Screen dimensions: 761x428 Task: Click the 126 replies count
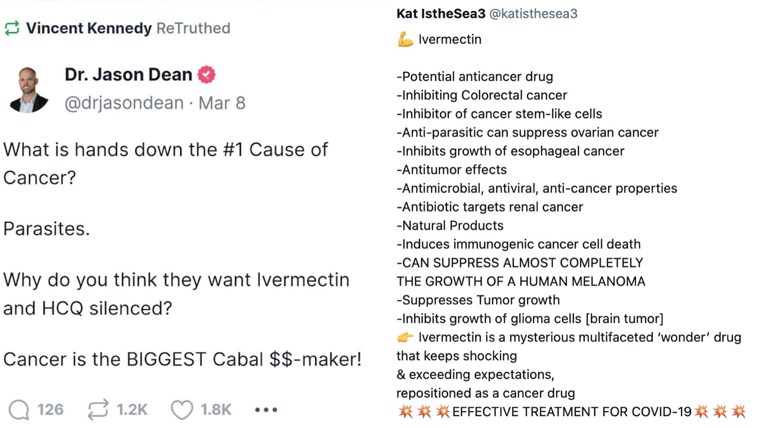tap(50, 410)
